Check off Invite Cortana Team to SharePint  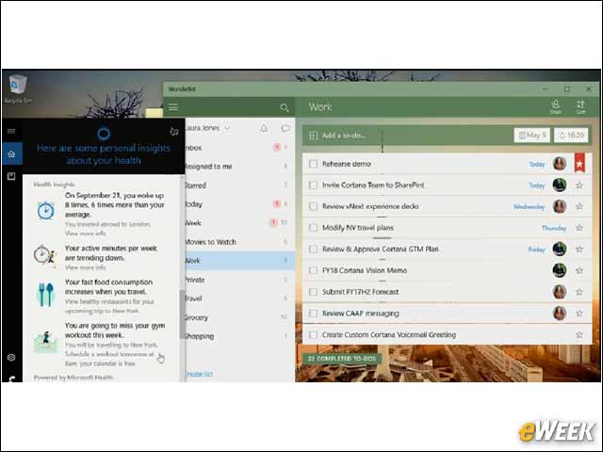[x=314, y=185]
